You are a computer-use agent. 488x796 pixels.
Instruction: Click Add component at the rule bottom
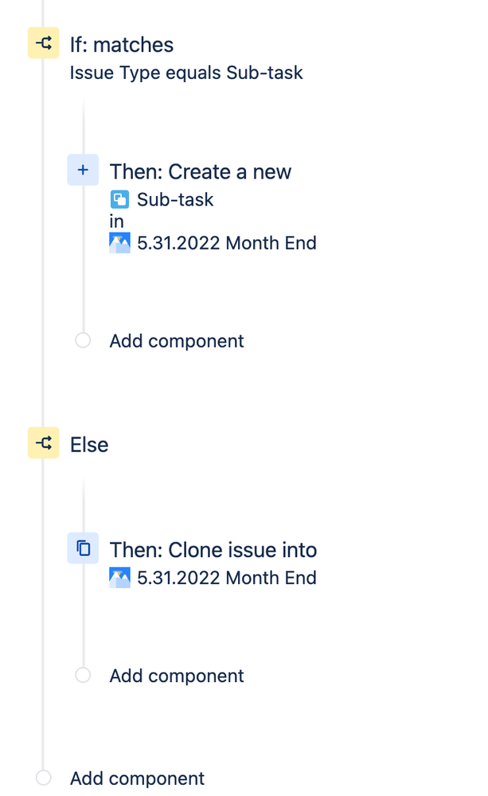coord(137,778)
